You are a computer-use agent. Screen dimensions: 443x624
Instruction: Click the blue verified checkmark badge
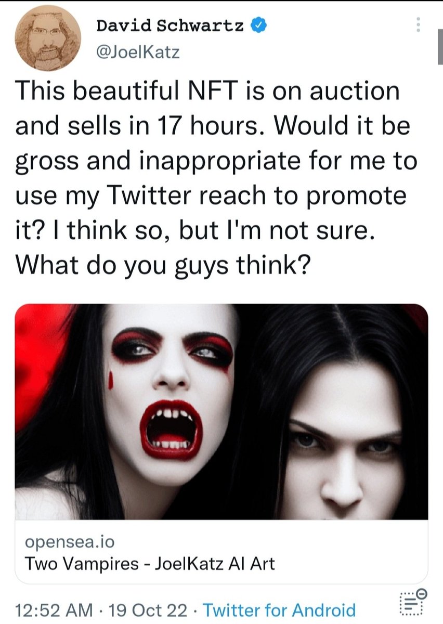coord(259,25)
